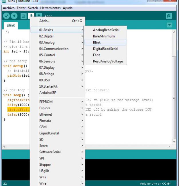The image size is (179, 186).
Task: Click the highlighted digitalWrite code line
Action: click(18, 110)
